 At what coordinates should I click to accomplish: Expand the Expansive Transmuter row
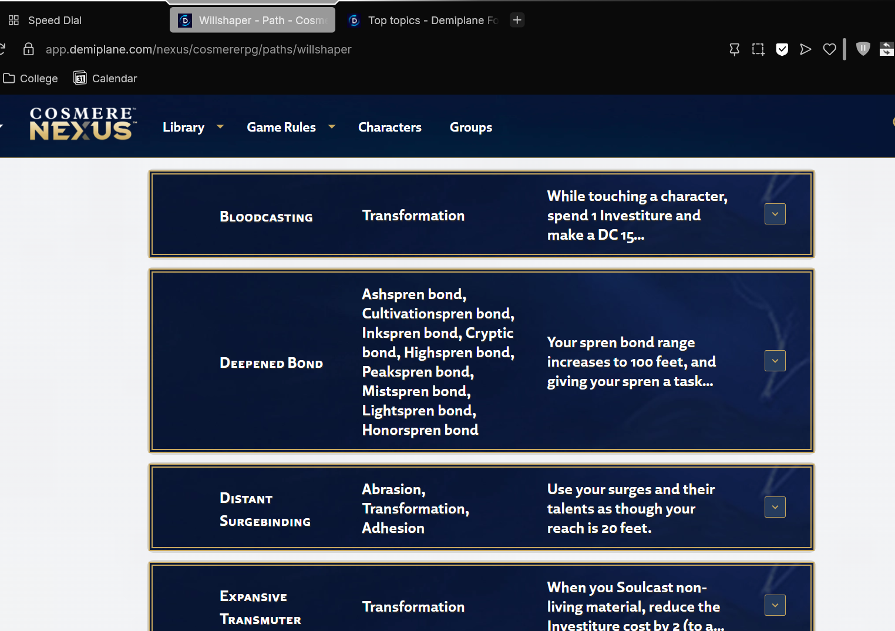775,605
